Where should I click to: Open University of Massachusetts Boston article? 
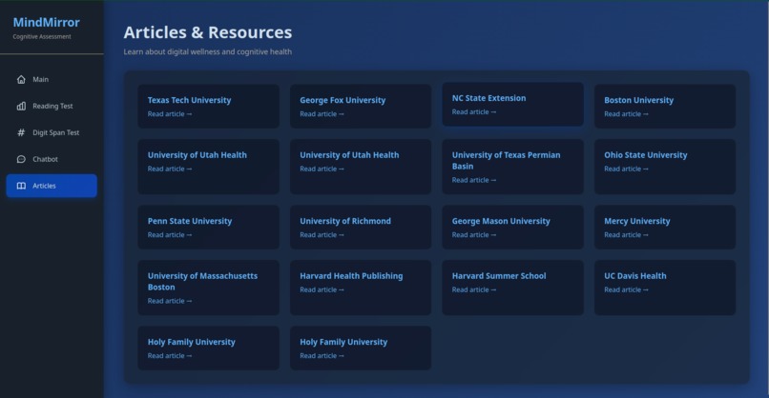[208, 288]
